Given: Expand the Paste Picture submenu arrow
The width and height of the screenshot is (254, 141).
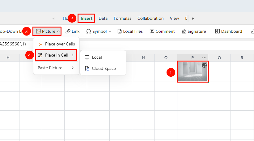Looking at the screenshot, I should 73,68.
